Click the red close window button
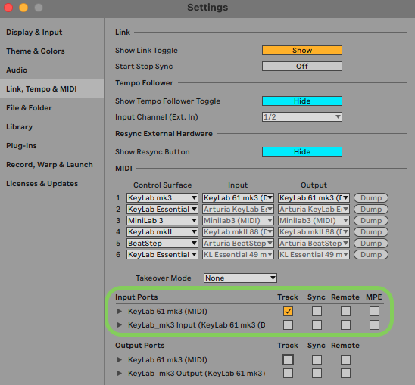415x385 pixels. point(8,8)
